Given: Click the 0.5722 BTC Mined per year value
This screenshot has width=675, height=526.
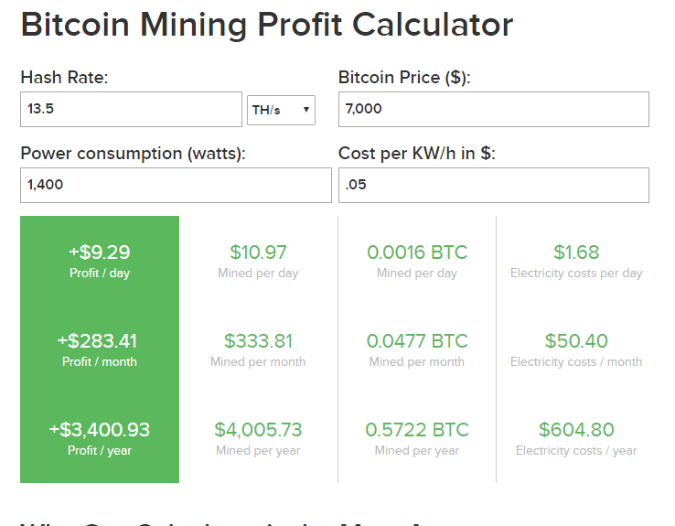Looking at the screenshot, I should pyautogui.click(x=417, y=430).
